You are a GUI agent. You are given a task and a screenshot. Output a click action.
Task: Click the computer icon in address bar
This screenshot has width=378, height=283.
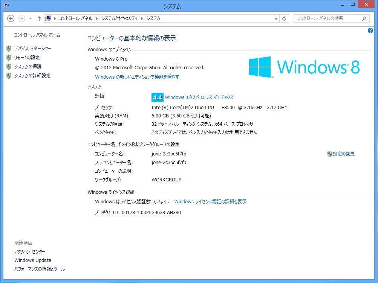tap(48, 18)
